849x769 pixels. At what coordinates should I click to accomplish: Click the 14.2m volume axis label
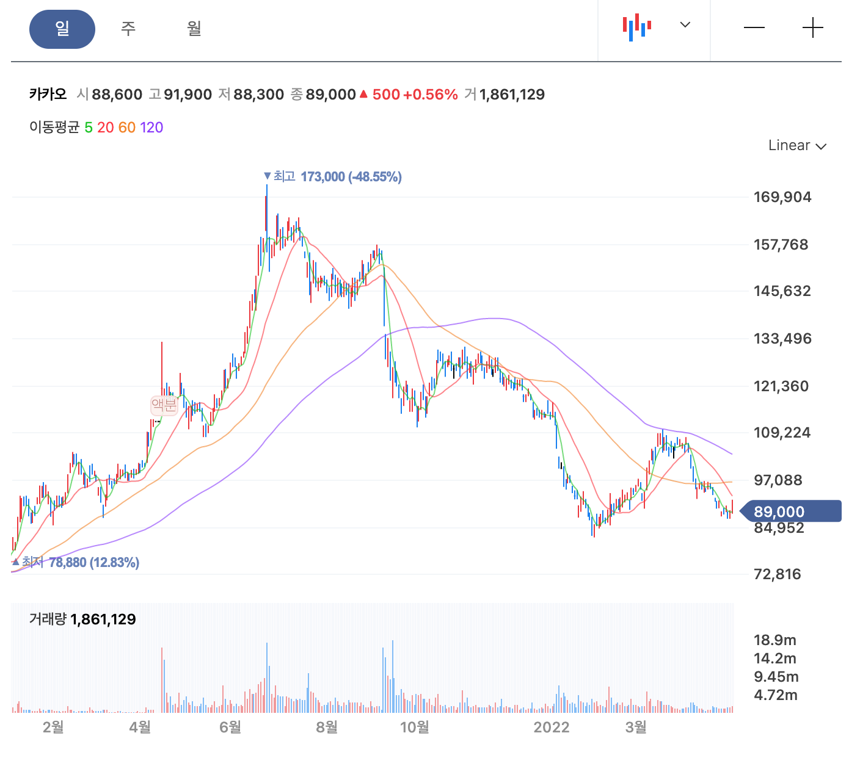click(776, 659)
